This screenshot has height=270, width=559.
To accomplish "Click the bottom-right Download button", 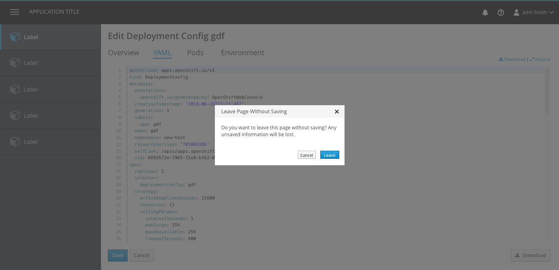I will (530, 255).
